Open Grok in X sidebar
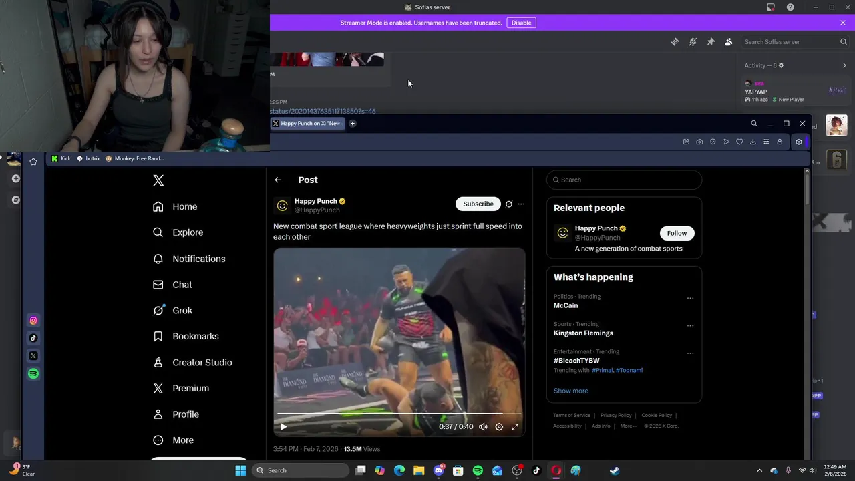This screenshot has width=855, height=481. 172,310
